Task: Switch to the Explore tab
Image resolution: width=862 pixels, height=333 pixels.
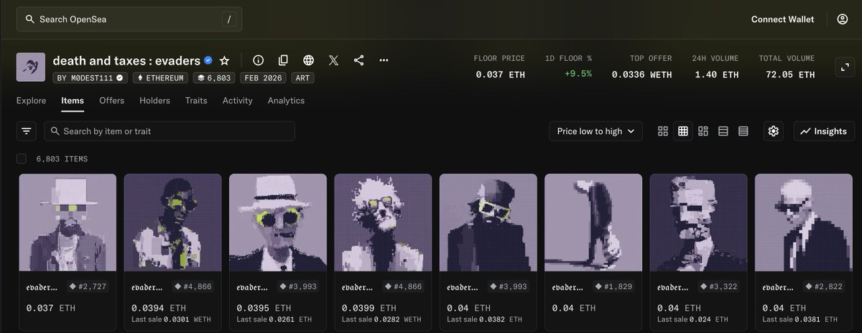Action: tap(31, 100)
